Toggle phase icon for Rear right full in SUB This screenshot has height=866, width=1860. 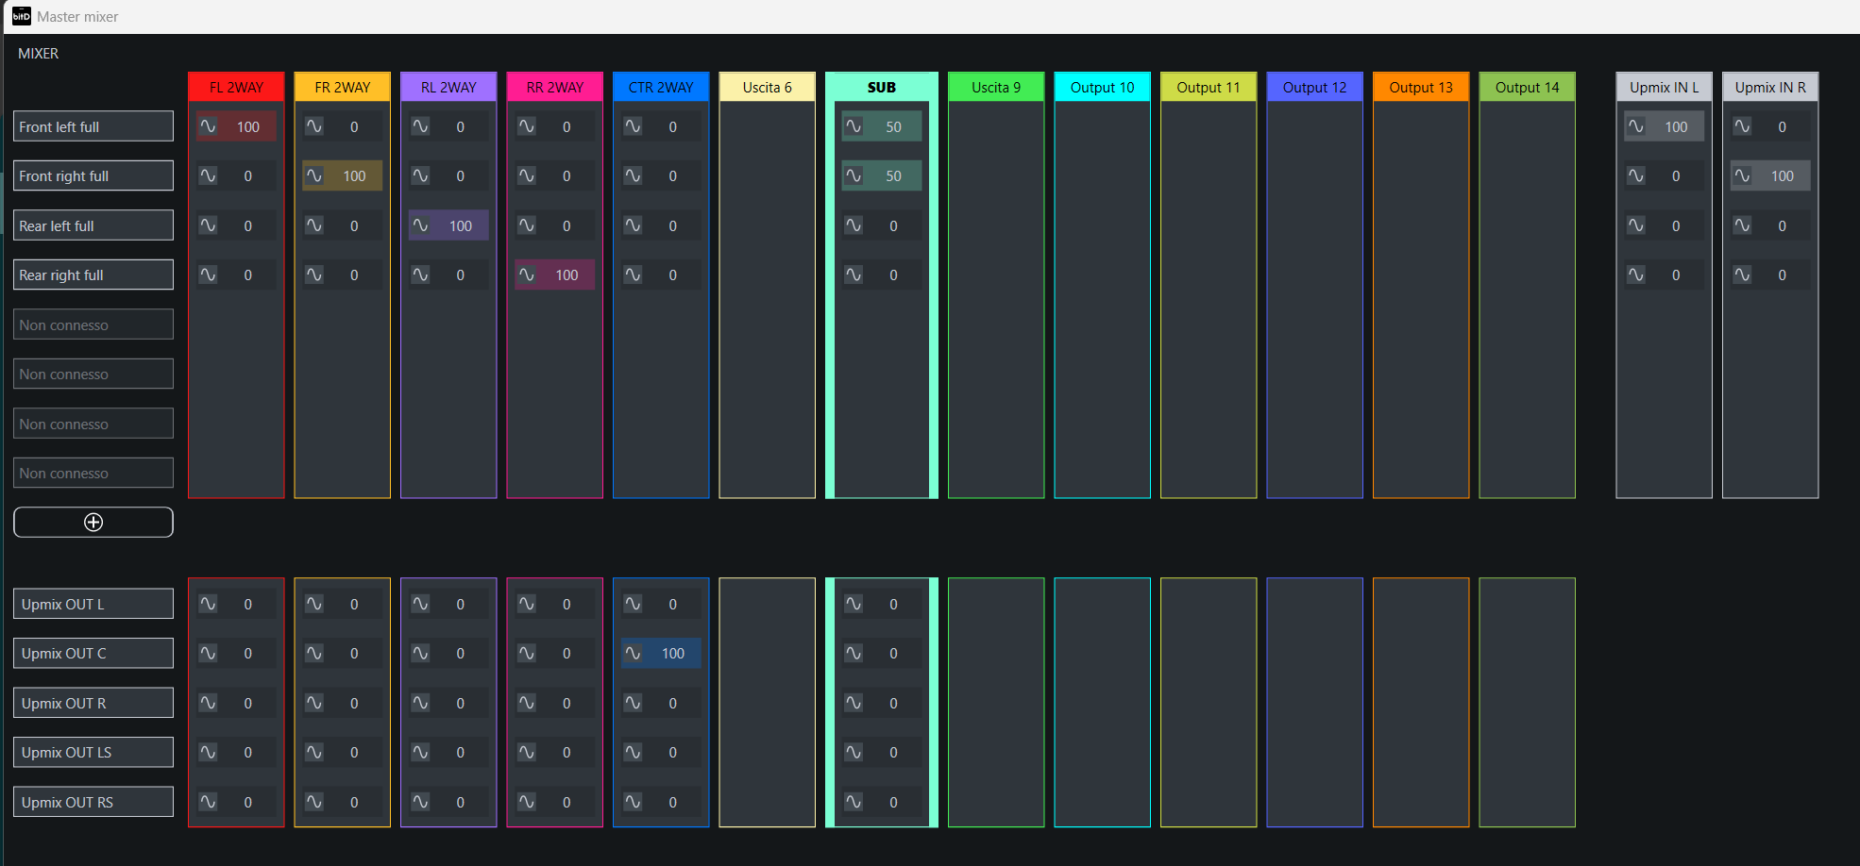pos(854,275)
